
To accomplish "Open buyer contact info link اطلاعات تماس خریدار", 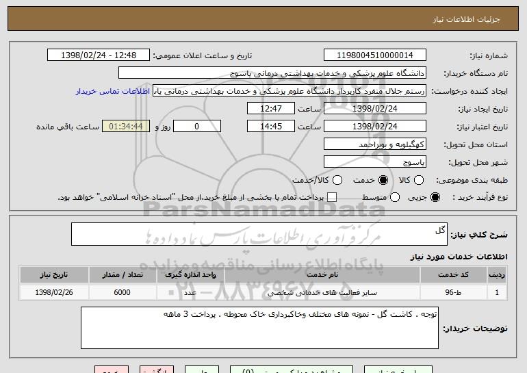I will pos(113,92).
